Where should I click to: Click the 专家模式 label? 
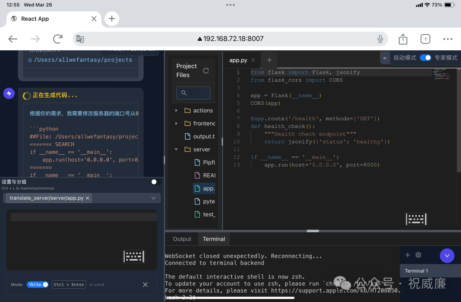(446, 58)
